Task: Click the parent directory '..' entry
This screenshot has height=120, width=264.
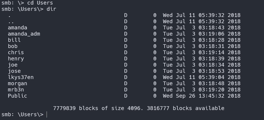Action: [11, 21]
